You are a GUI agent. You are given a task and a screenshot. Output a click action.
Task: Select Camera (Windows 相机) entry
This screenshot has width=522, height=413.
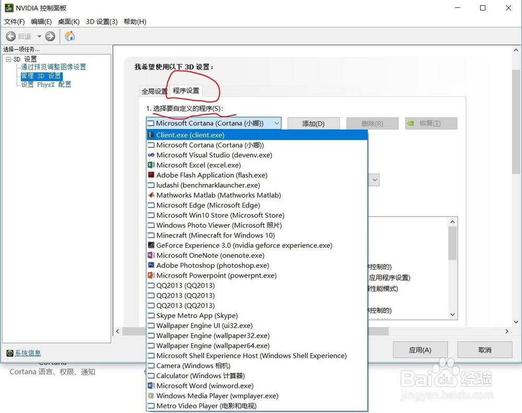257,365
